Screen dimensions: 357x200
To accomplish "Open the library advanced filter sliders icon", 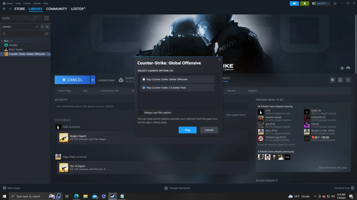I will click(x=46, y=34).
